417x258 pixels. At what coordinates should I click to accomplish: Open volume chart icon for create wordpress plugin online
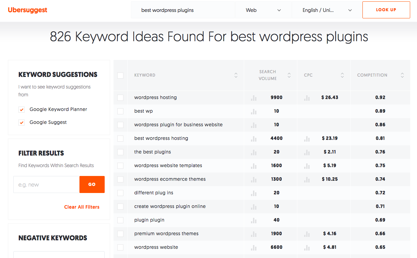(254, 207)
